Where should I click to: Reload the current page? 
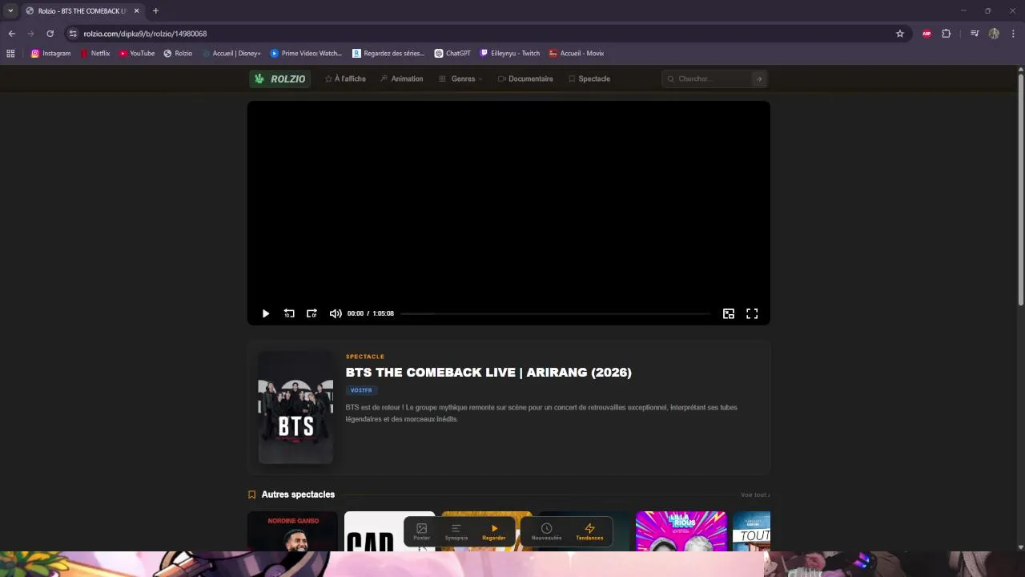coord(50,34)
